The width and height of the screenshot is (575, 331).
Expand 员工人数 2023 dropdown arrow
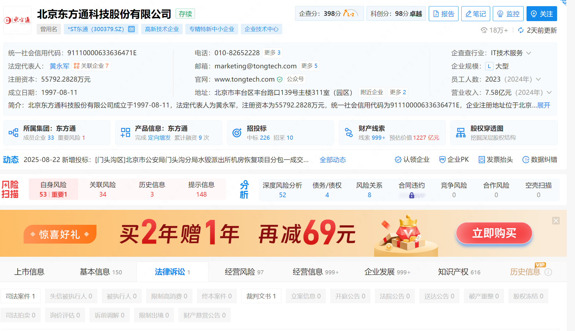click(538, 79)
